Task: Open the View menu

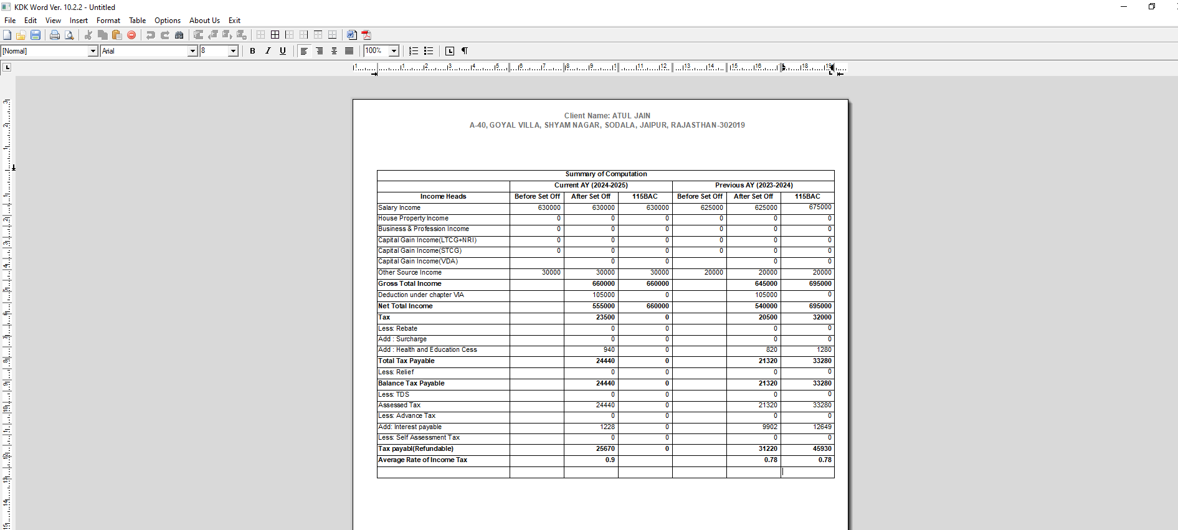Action: pyautogui.click(x=53, y=21)
